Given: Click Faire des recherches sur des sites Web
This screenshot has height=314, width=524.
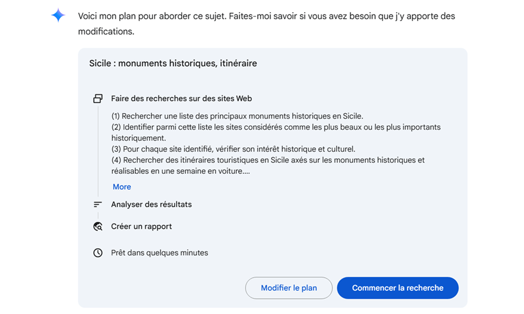Looking at the screenshot, I should tap(182, 99).
